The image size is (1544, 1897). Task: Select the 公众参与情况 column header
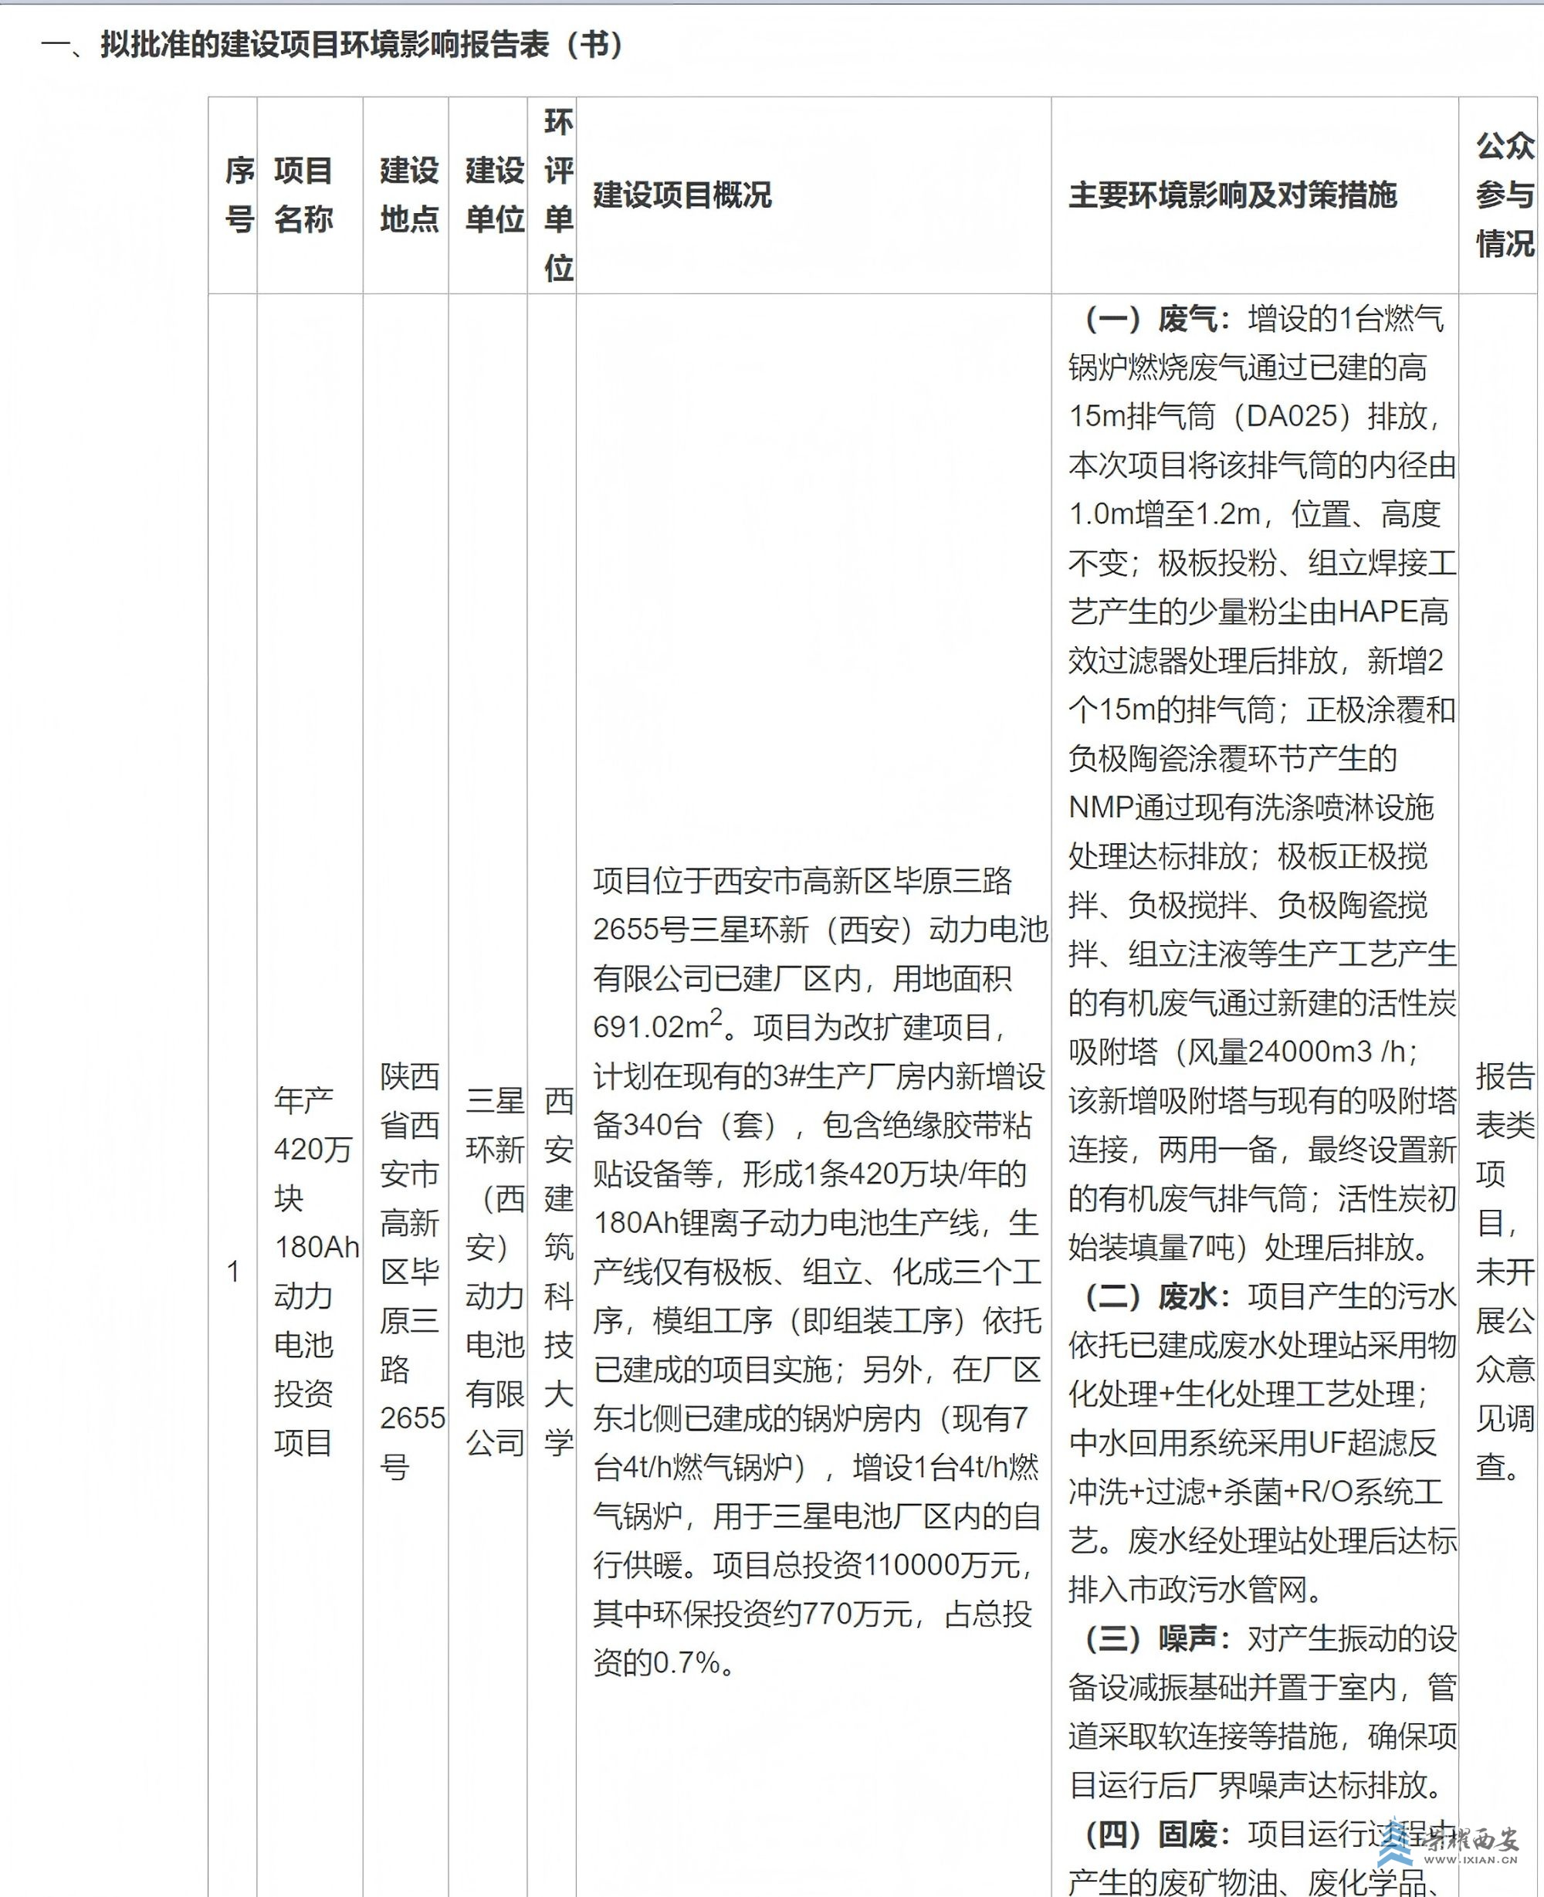click(x=1498, y=195)
